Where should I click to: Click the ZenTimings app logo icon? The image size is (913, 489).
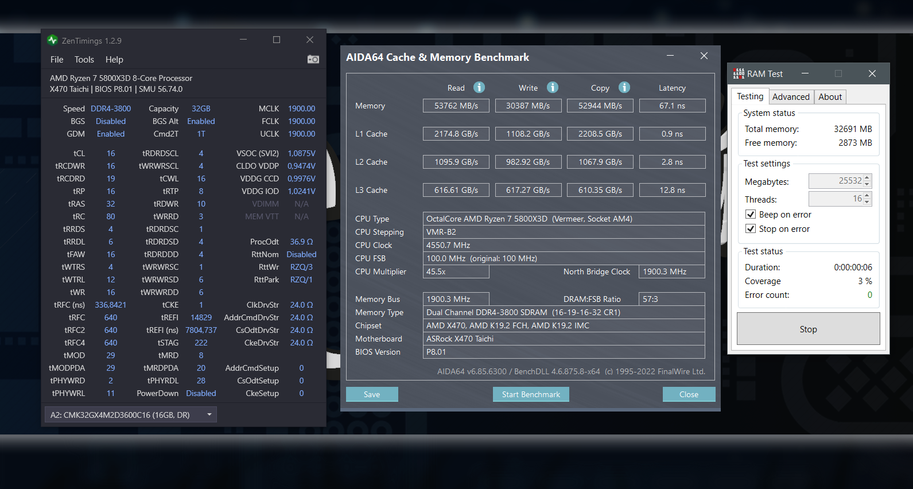click(x=53, y=40)
